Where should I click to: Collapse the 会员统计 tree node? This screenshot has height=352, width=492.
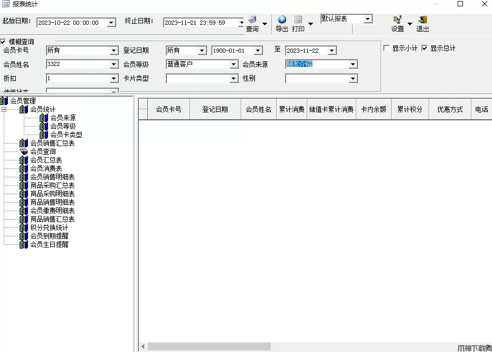point(4,109)
